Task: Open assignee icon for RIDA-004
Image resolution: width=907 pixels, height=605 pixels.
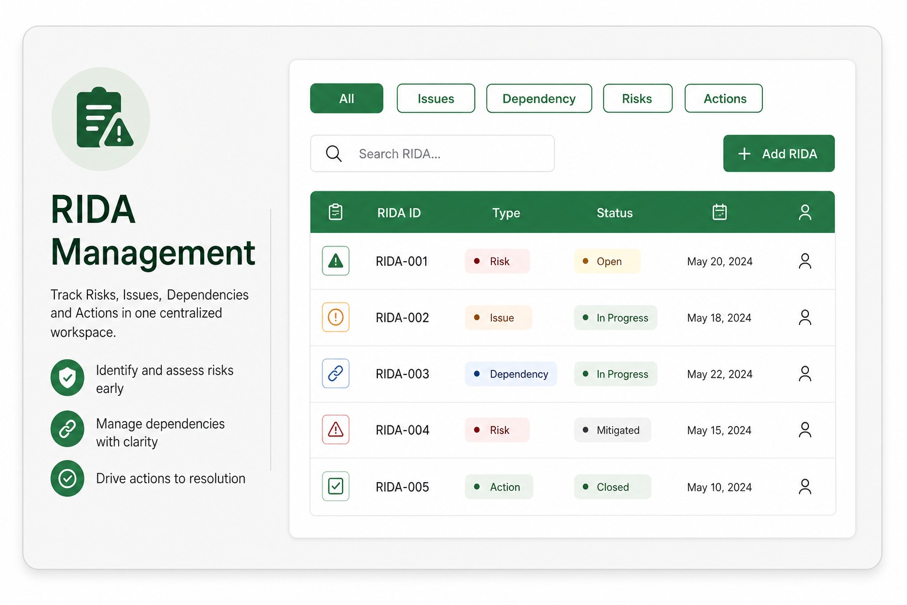Action: coord(805,430)
